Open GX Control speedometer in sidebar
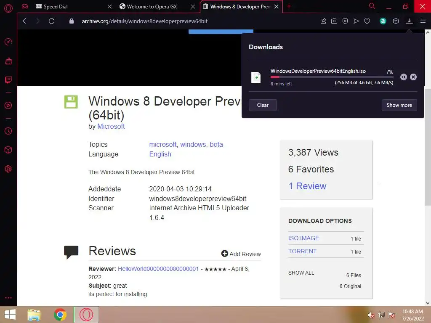 pyautogui.click(x=8, y=42)
